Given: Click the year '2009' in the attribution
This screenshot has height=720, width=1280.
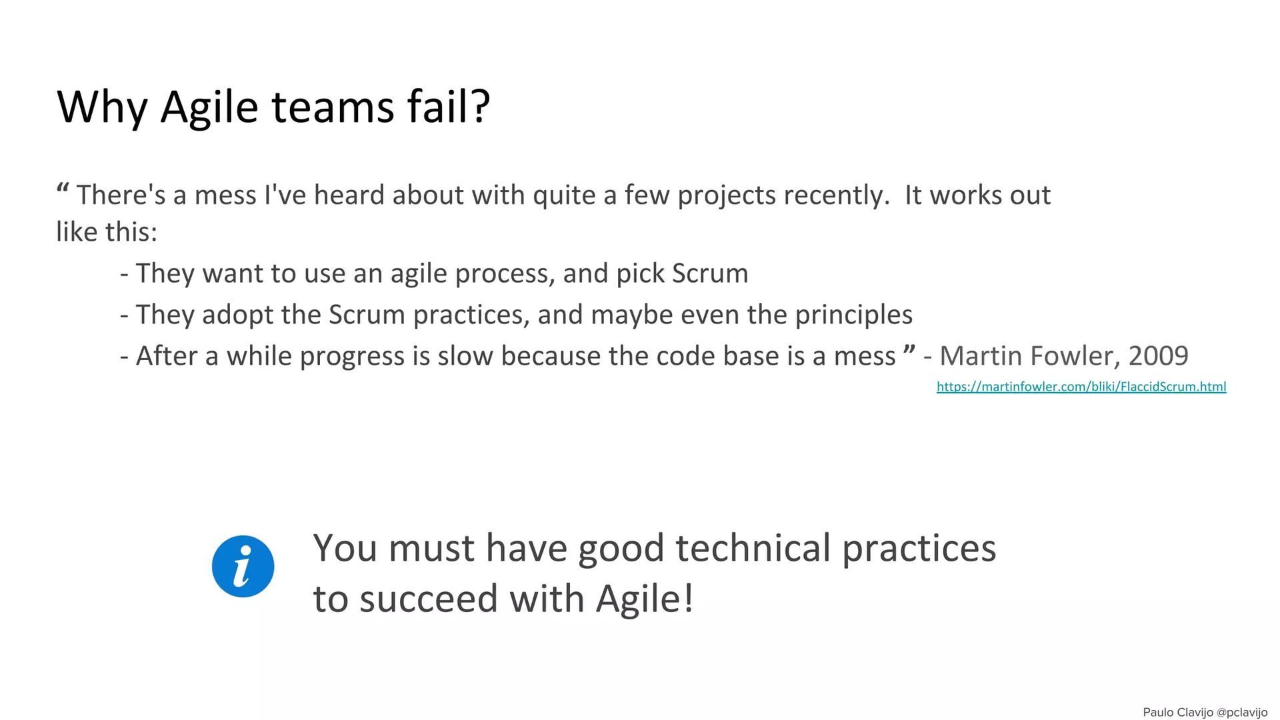Looking at the screenshot, I should (1158, 356).
